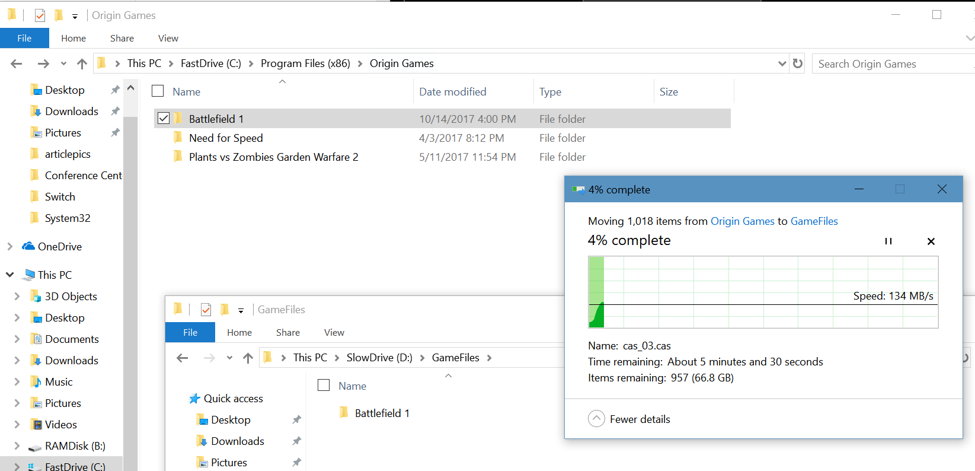Open quick access toolbar dropdown in GameFiles
975x471 pixels.
pyautogui.click(x=241, y=310)
